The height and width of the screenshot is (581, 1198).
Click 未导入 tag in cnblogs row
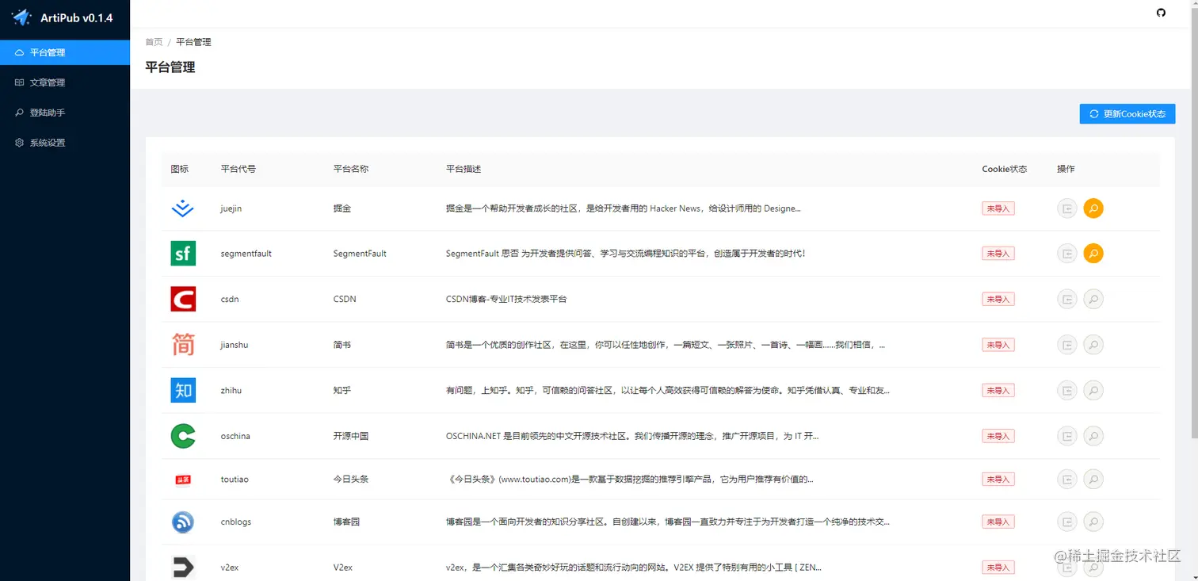pyautogui.click(x=998, y=522)
